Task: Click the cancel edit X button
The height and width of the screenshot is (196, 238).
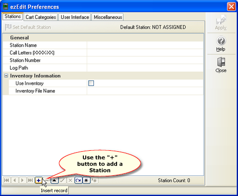Action: (x=70, y=181)
